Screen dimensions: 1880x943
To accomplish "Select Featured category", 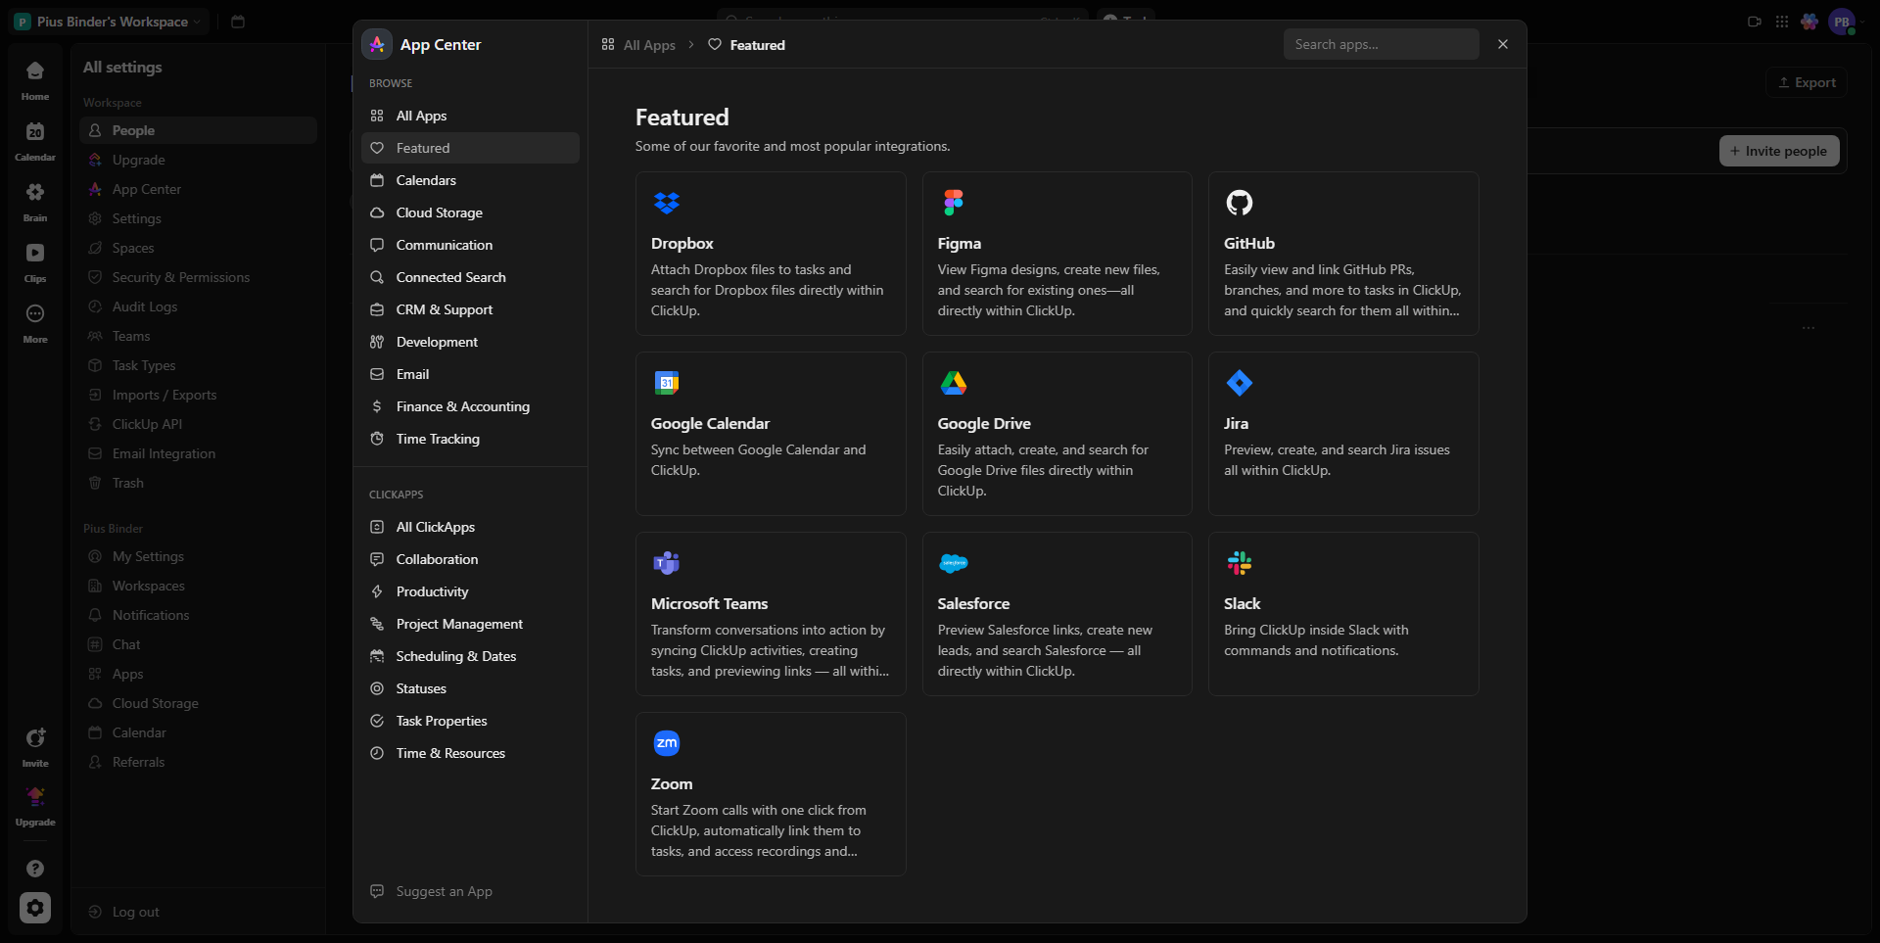I will [x=470, y=148].
